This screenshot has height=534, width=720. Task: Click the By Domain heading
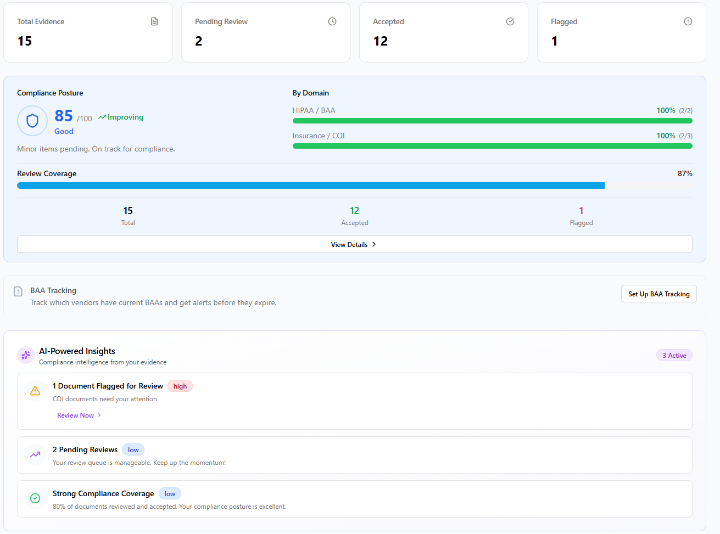311,93
